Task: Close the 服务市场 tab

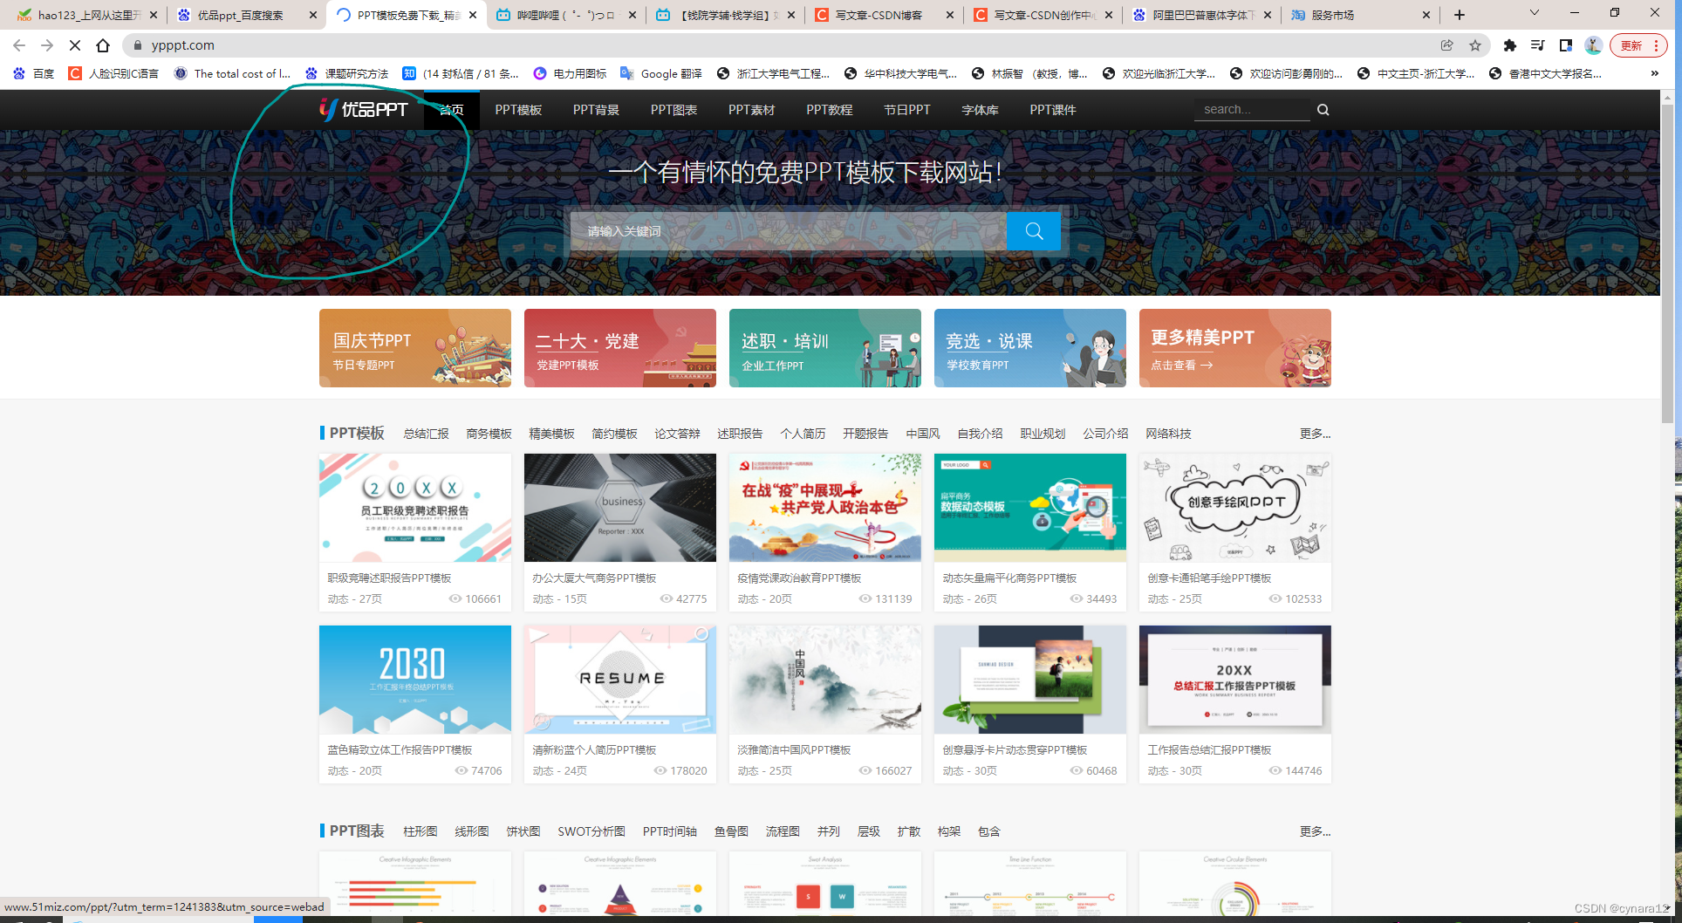Action: click(x=1426, y=15)
